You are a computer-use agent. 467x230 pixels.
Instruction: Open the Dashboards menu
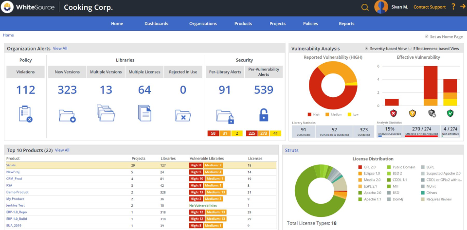point(156,23)
